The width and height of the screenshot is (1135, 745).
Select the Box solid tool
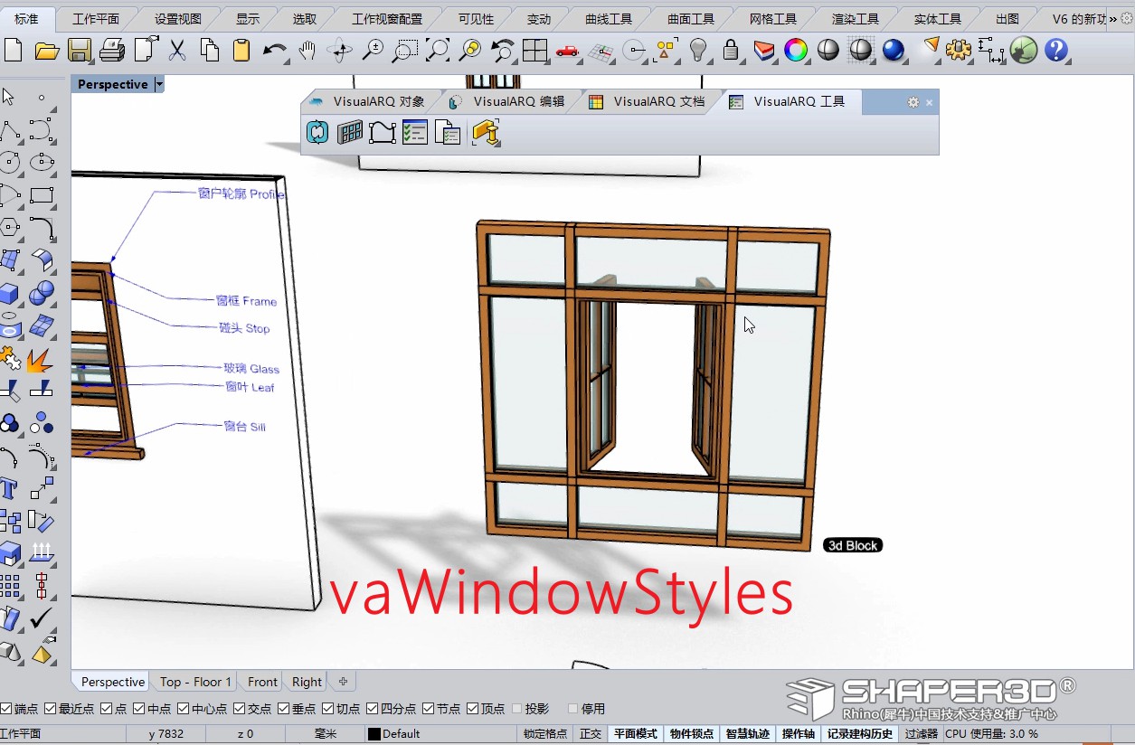pyautogui.click(x=10, y=295)
